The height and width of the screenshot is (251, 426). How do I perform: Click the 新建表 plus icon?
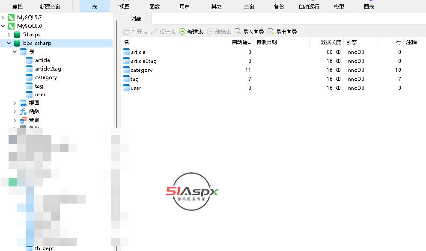tap(182, 32)
